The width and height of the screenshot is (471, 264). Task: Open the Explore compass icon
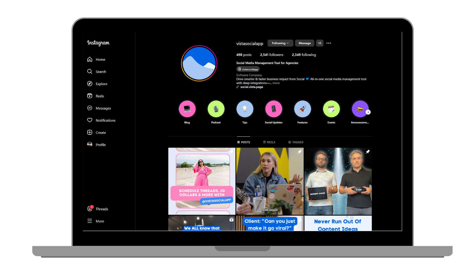[x=90, y=84]
